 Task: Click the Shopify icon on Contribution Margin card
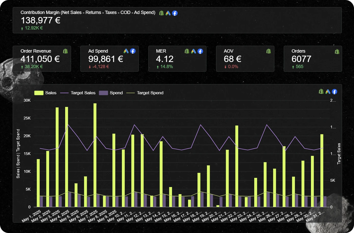point(161,13)
